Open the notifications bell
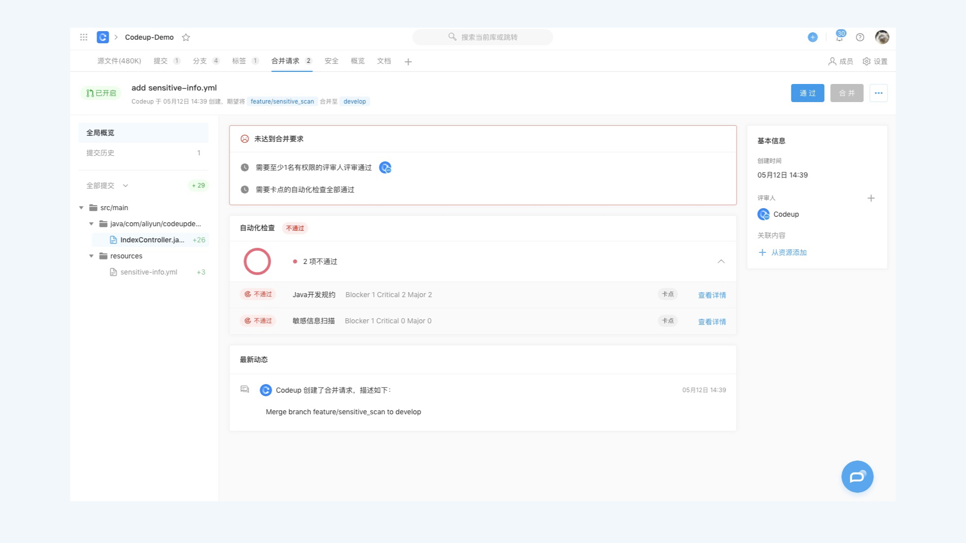This screenshot has height=543, width=966. (839, 37)
